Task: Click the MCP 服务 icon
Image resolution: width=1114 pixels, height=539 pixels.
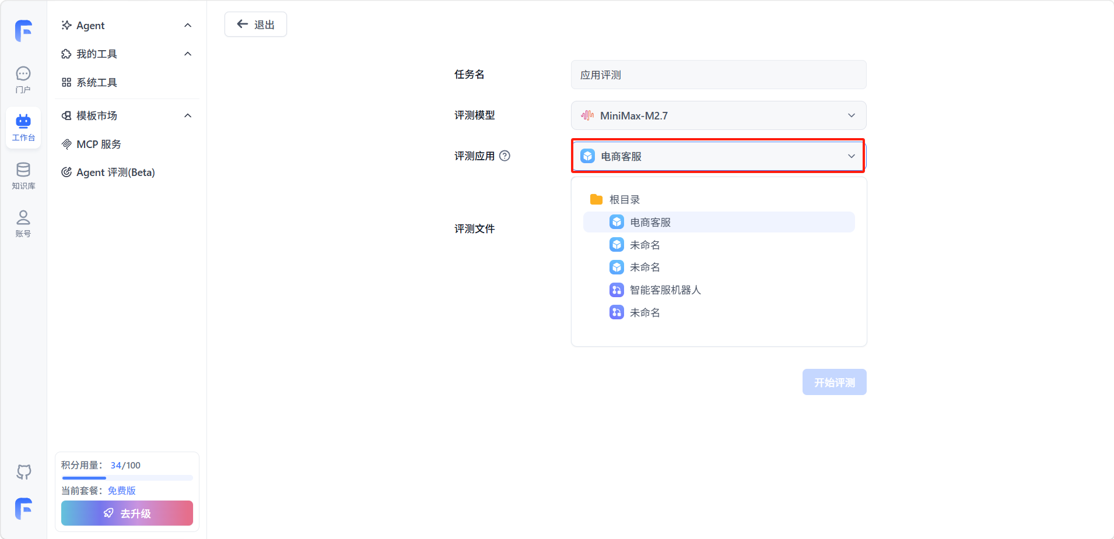Action: [66, 144]
